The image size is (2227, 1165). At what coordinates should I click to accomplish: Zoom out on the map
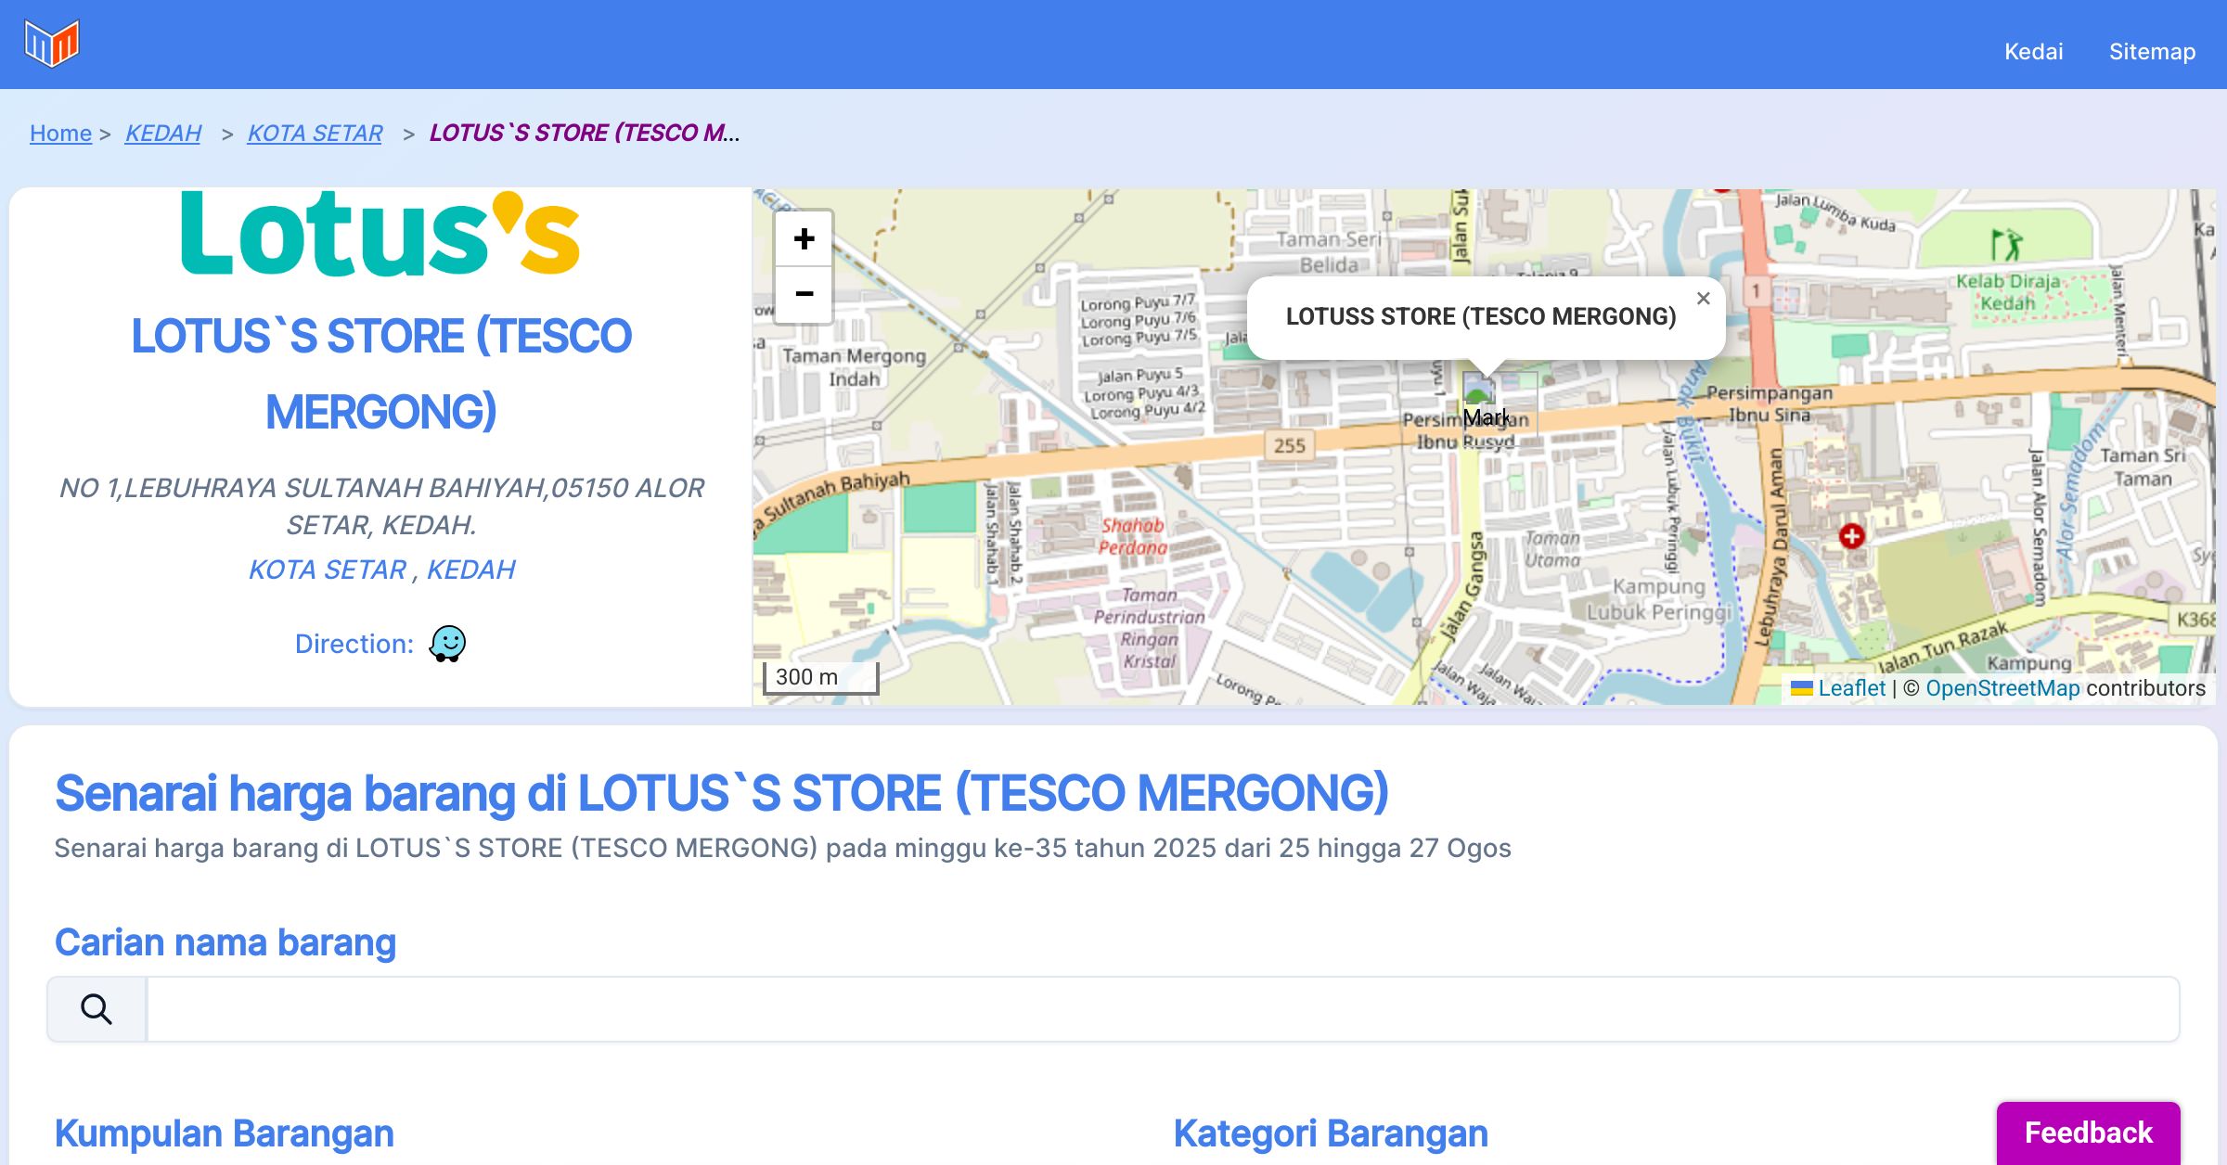tap(804, 294)
